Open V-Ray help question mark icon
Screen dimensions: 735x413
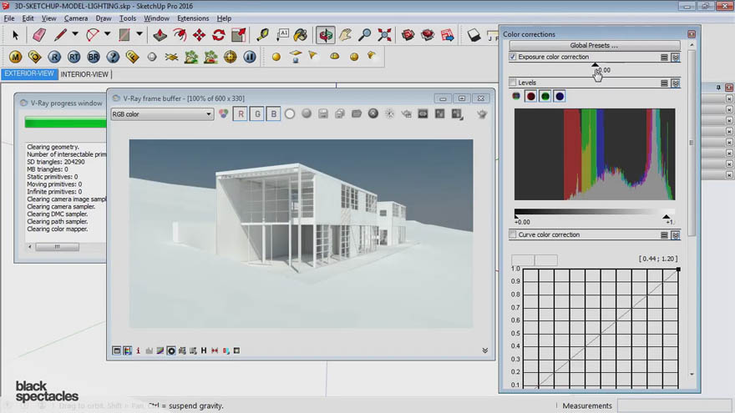tap(113, 57)
